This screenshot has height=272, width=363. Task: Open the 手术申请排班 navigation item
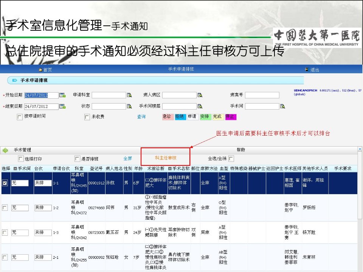(181, 69)
